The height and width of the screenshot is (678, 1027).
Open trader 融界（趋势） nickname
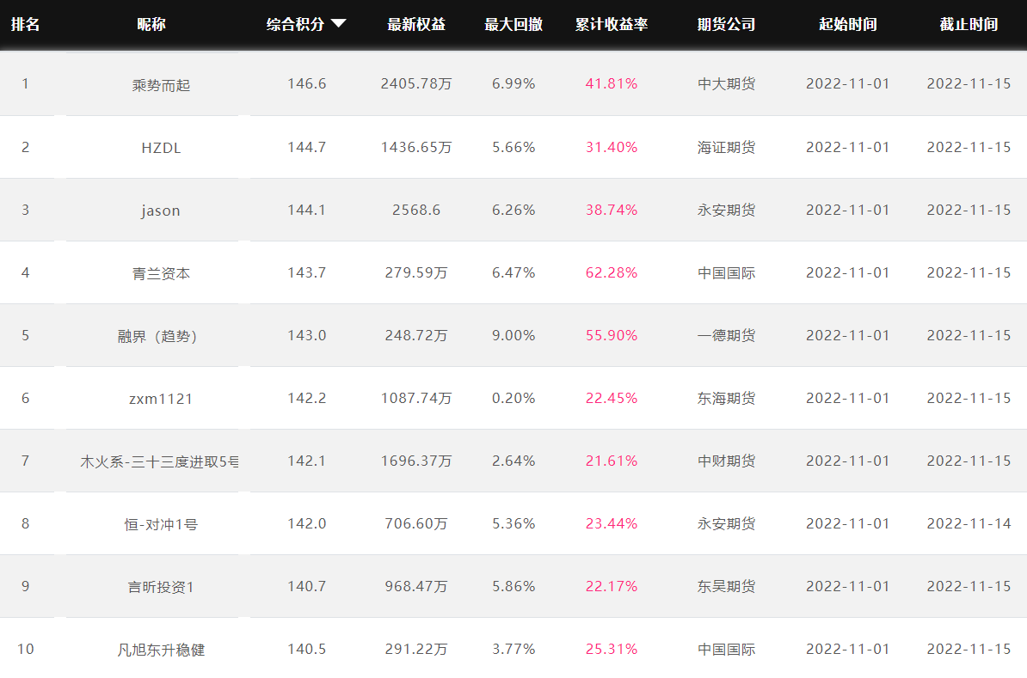157,336
